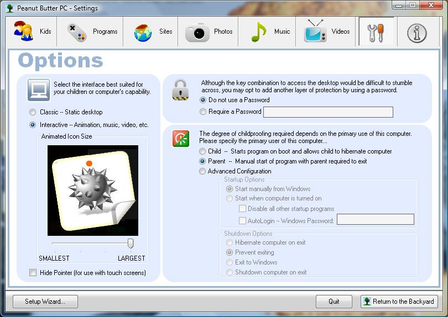This screenshot has height=317, width=448.
Task: Click the Quit button
Action: (334, 302)
